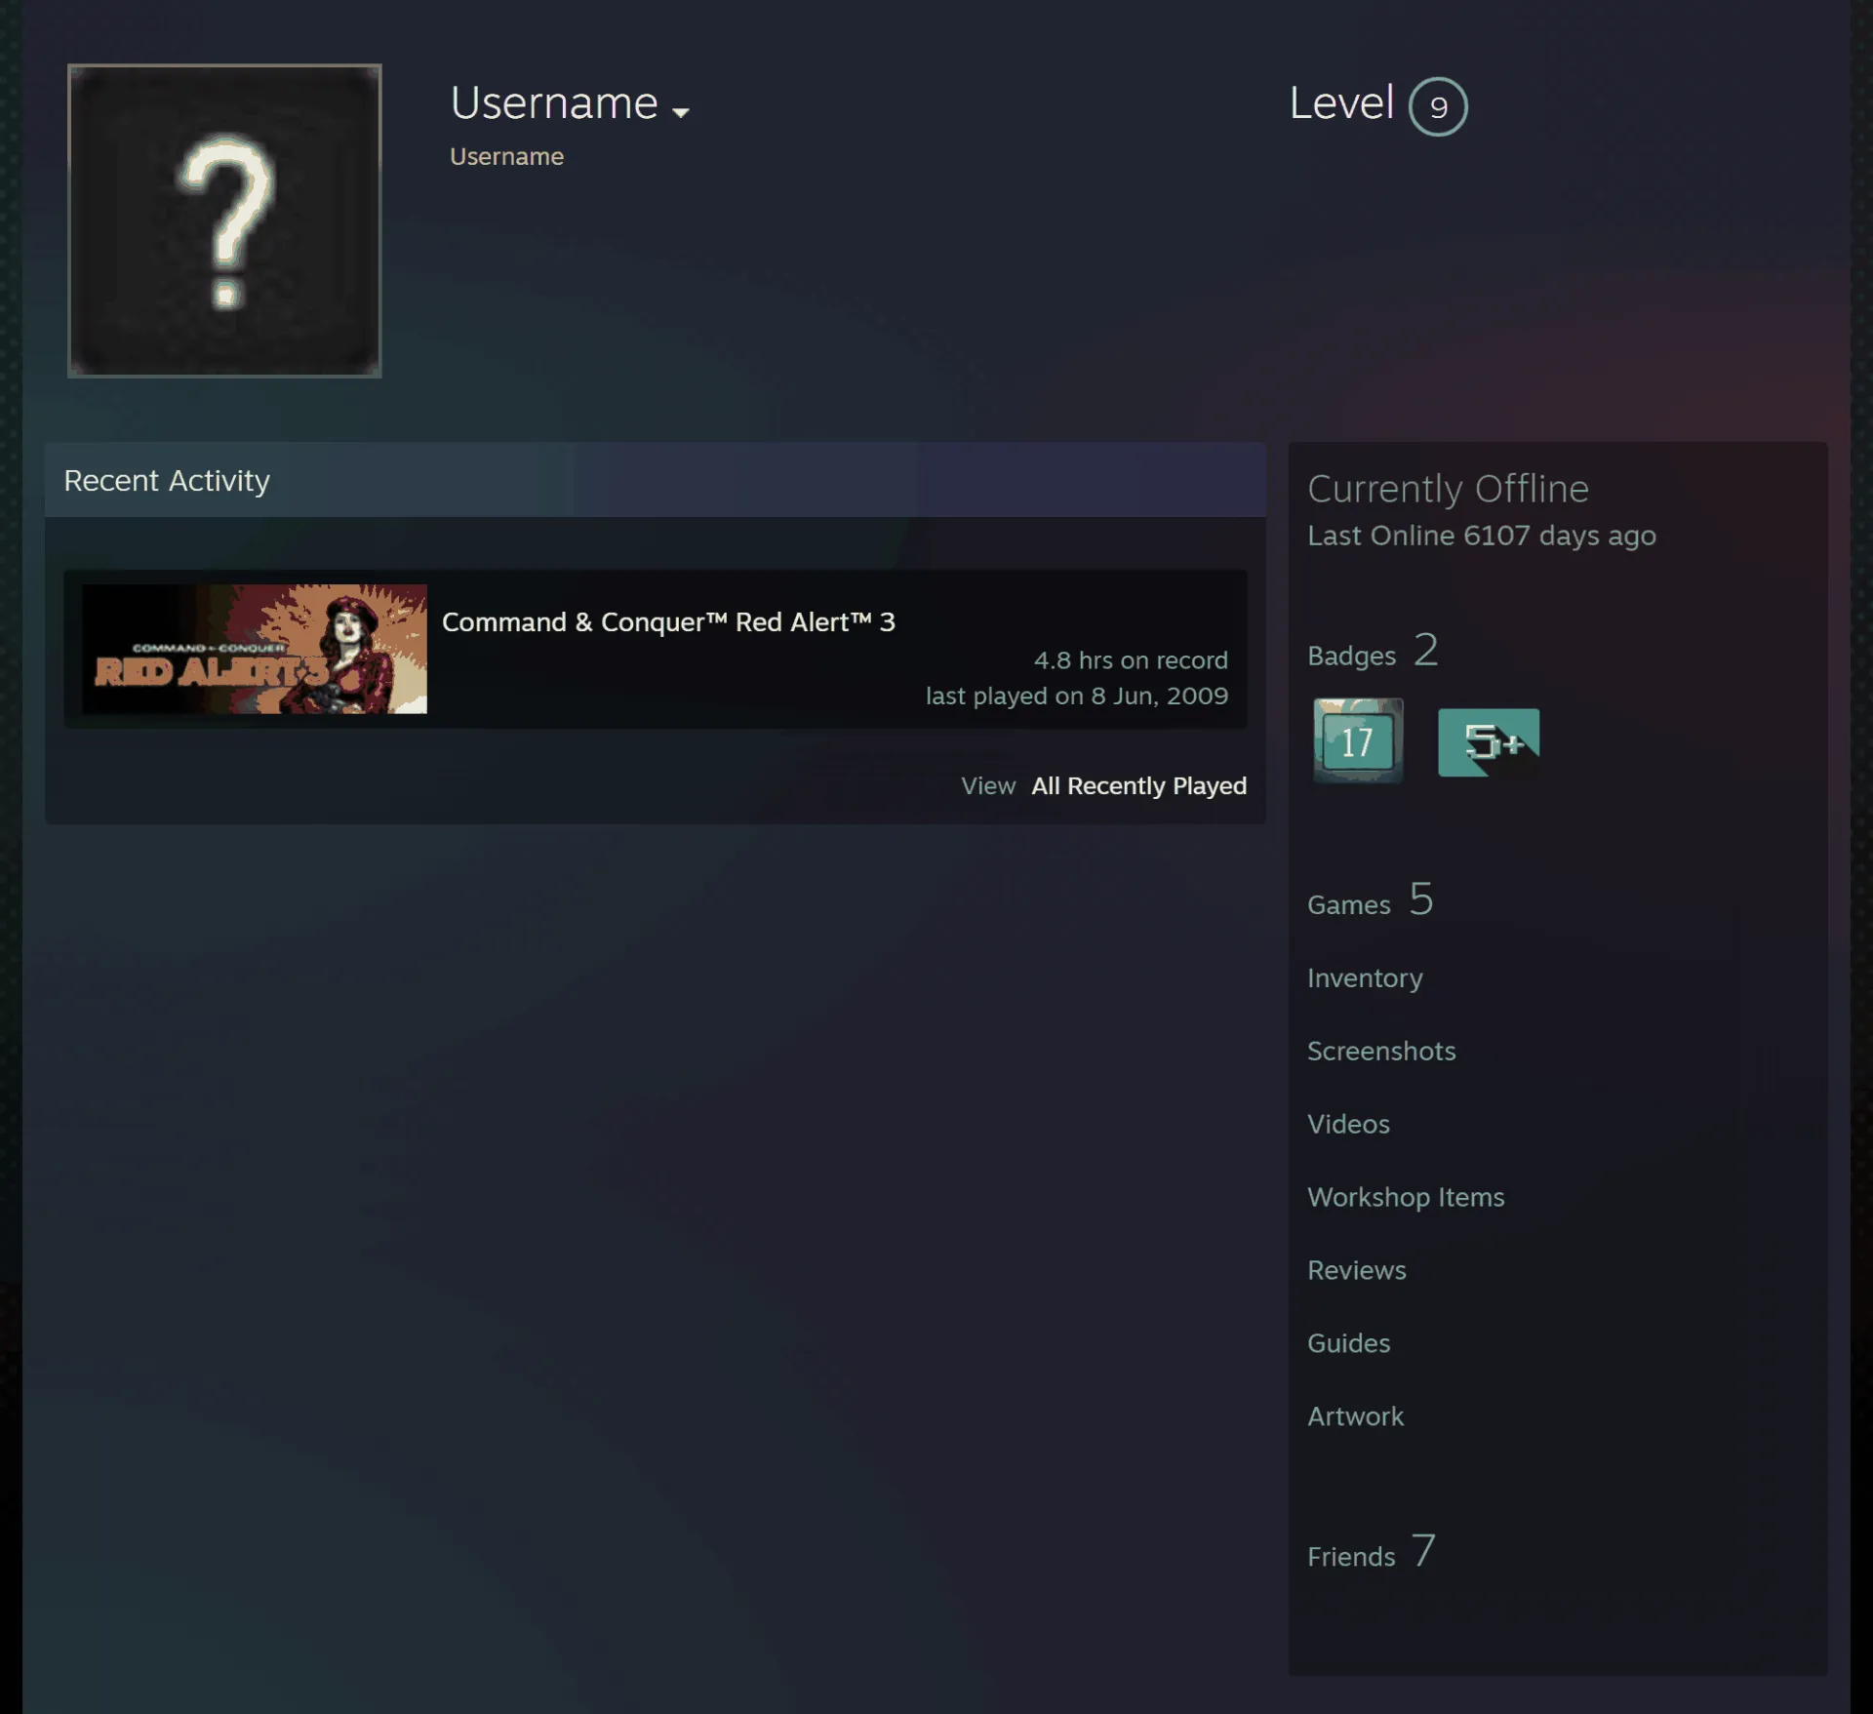The width and height of the screenshot is (1873, 1714).
Task: Go to Videos section
Action: tap(1348, 1125)
